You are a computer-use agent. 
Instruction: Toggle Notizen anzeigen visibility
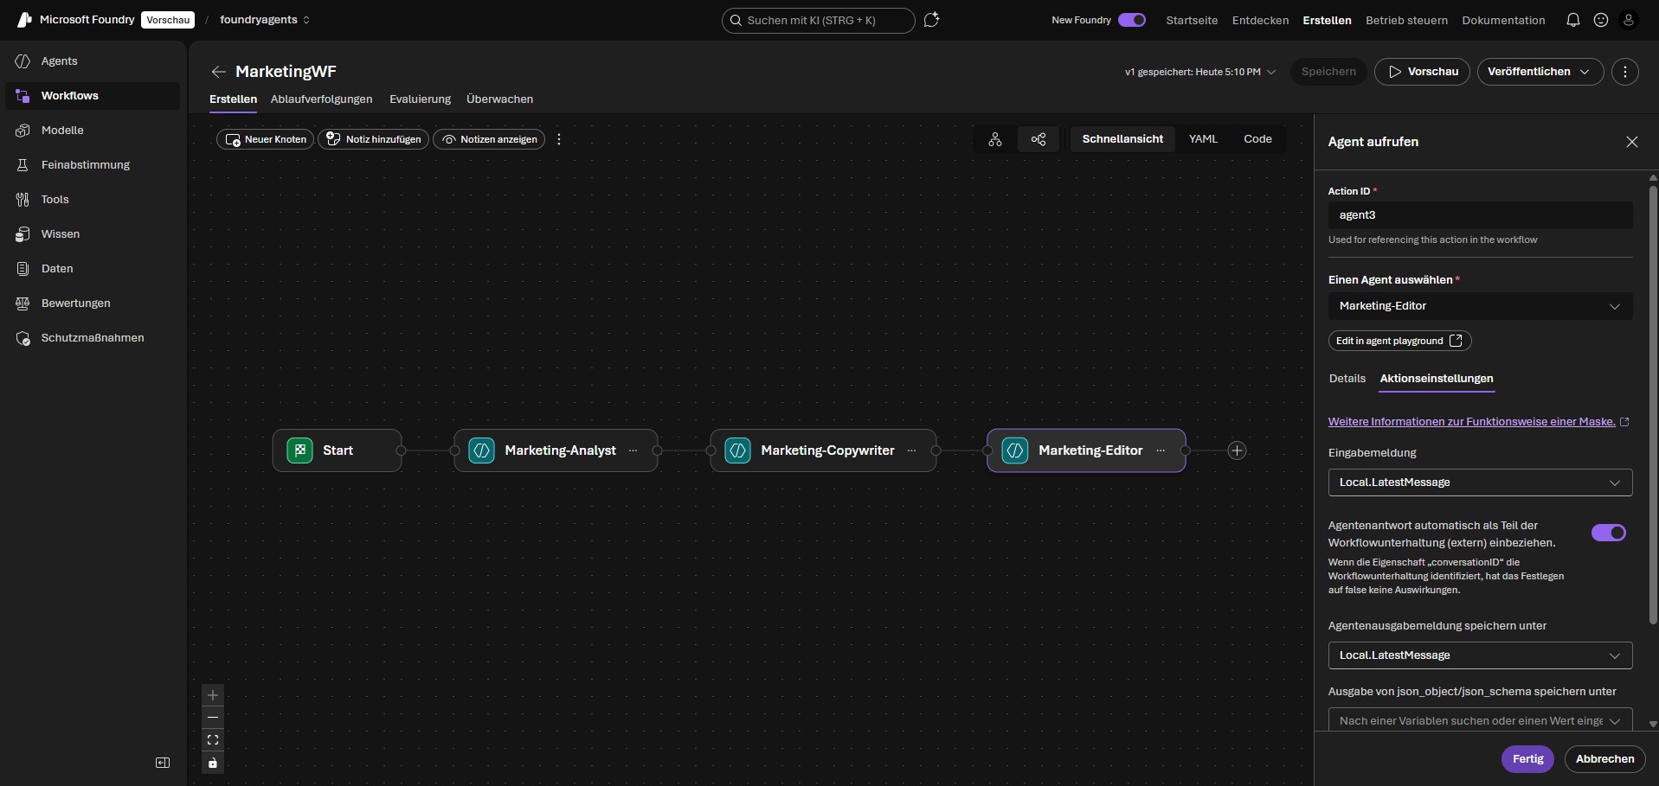[x=489, y=139]
